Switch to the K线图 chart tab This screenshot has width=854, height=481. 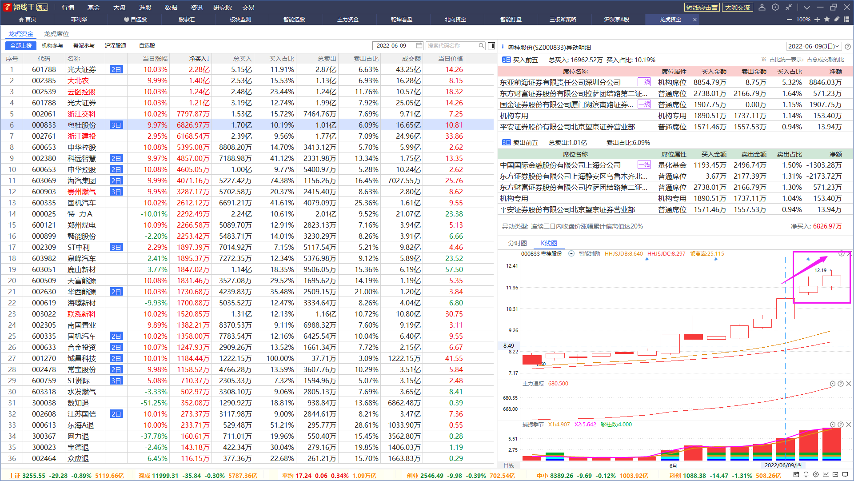coord(549,243)
